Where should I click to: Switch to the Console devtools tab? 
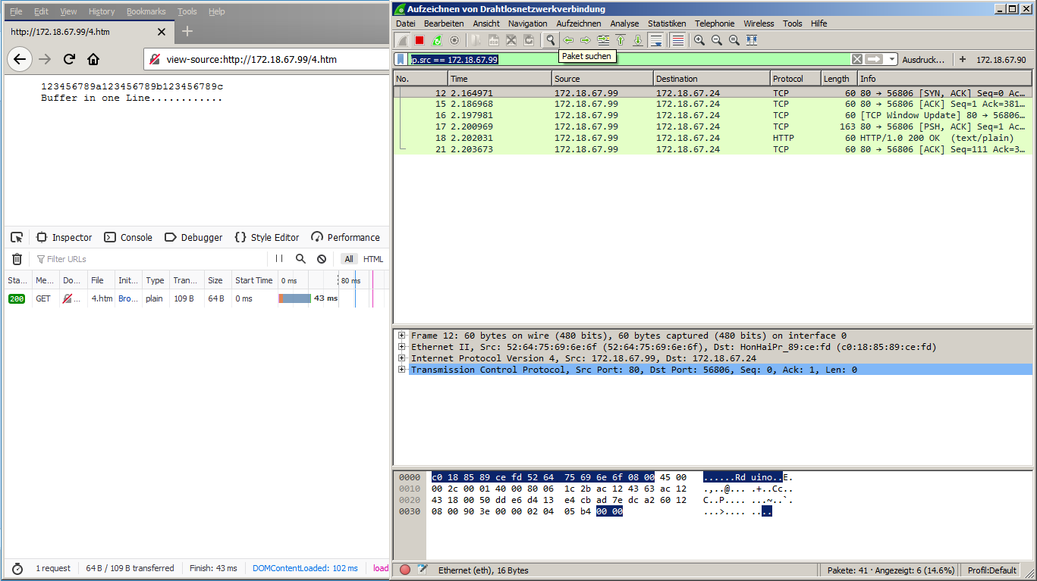128,237
